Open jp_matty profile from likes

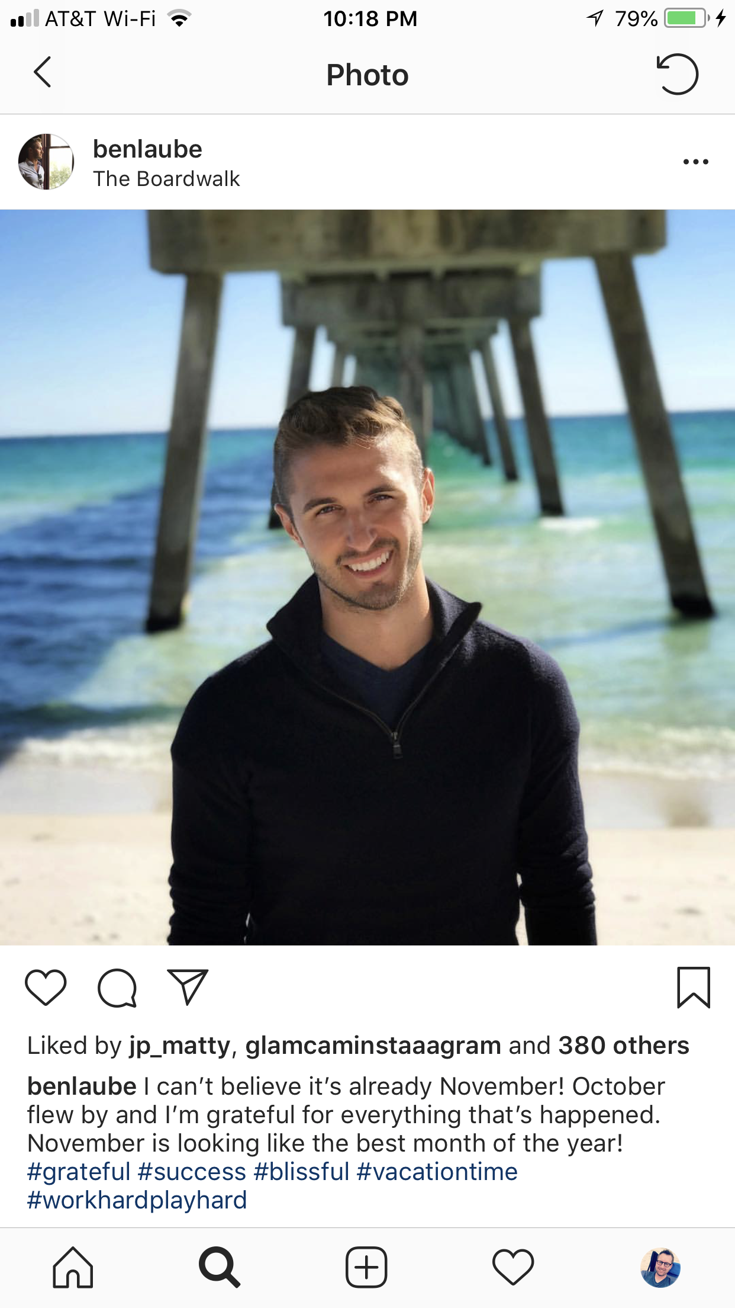[x=179, y=1046]
